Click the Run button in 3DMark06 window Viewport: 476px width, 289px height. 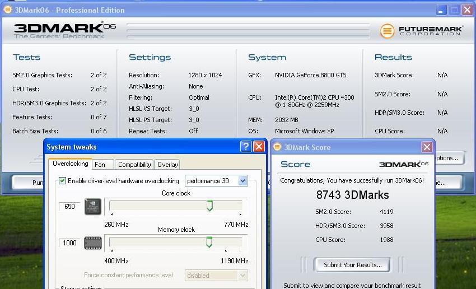(28, 183)
